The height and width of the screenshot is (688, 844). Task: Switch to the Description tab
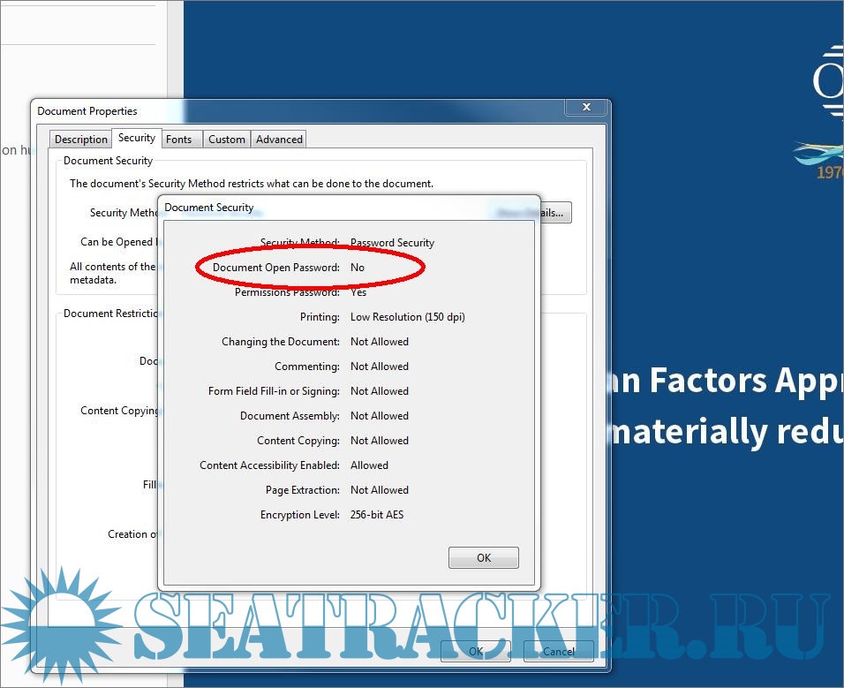coord(80,140)
